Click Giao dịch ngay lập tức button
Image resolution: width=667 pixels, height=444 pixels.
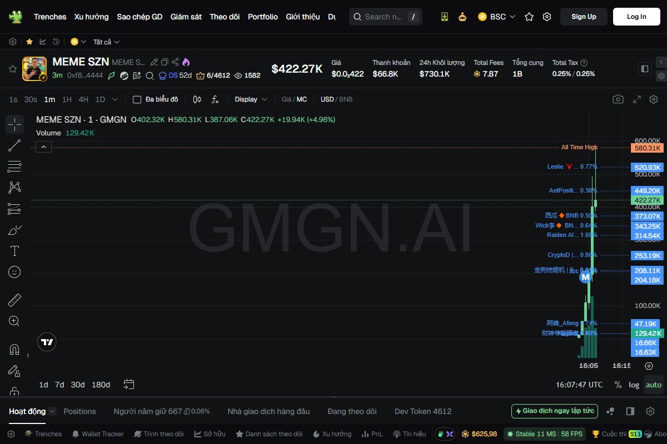[x=555, y=411]
